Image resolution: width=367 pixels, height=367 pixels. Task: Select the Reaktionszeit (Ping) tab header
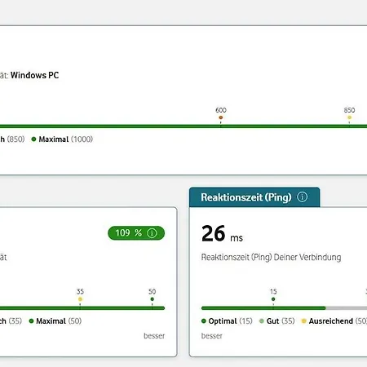click(254, 197)
